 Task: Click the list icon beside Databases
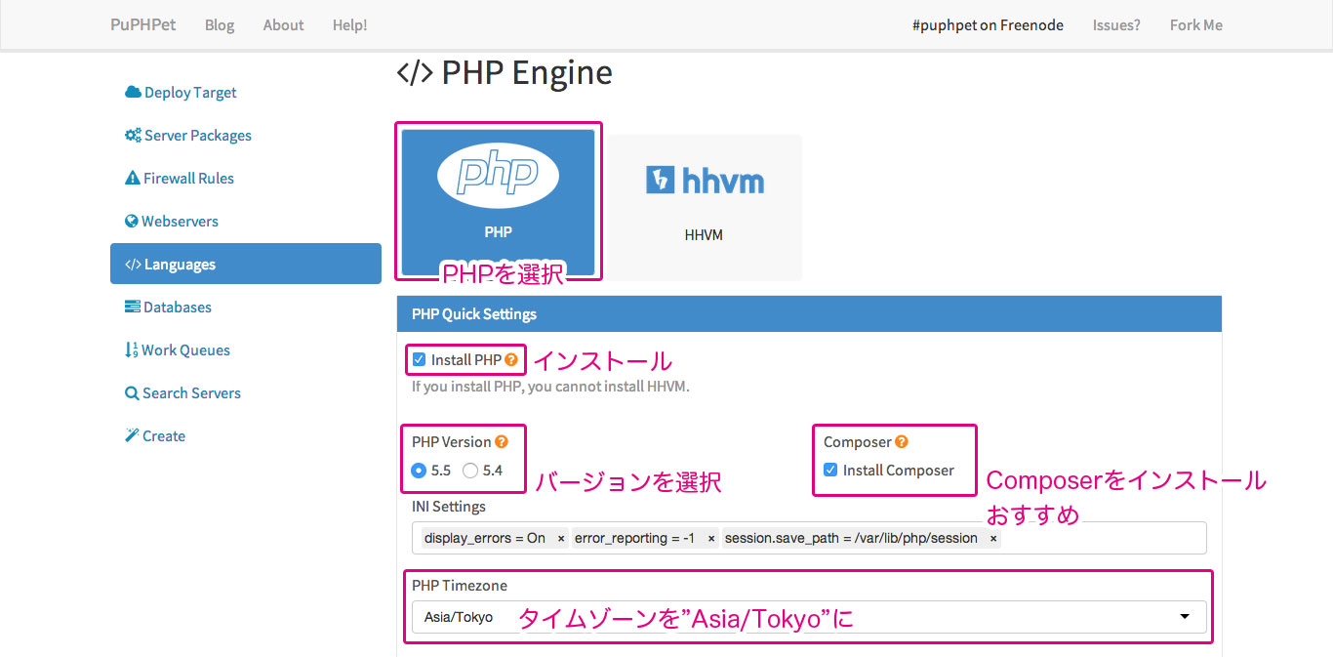[133, 308]
